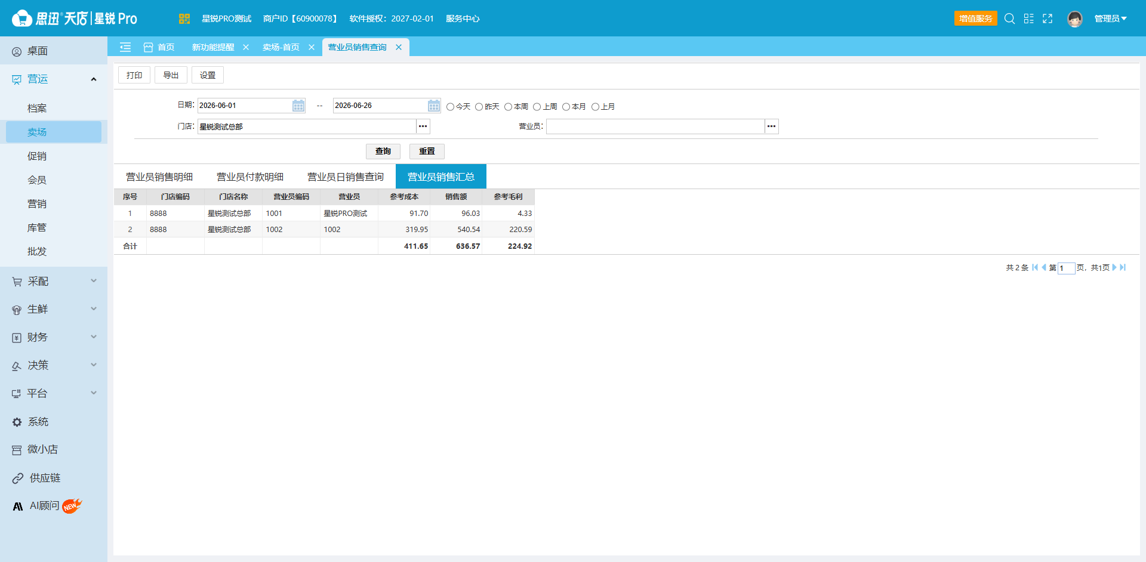Image resolution: width=1146 pixels, height=562 pixels.
Task: Open 会员 submenu item
Action: point(54,180)
